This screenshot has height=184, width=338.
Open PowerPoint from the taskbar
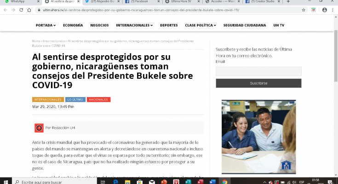click(164, 182)
